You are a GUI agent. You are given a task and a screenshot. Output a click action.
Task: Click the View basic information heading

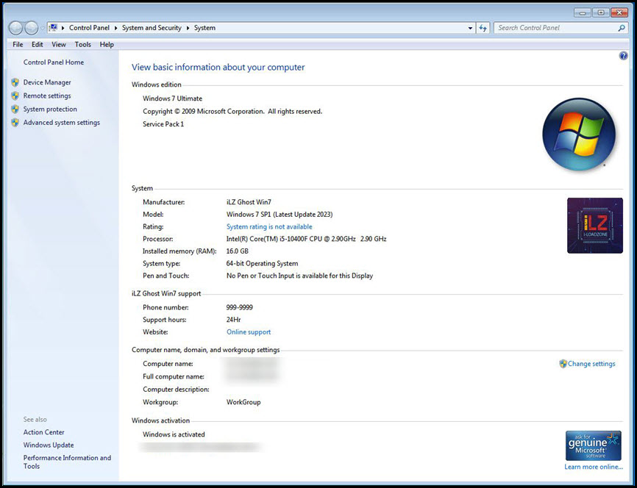point(218,68)
